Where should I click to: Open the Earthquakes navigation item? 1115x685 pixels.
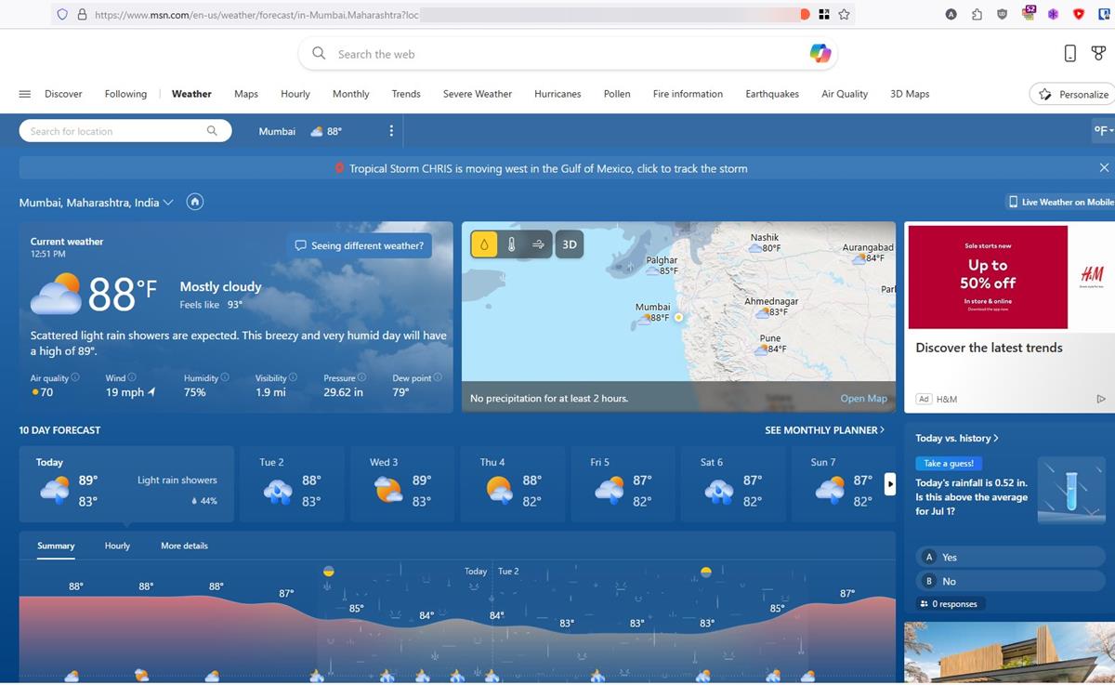[772, 94]
